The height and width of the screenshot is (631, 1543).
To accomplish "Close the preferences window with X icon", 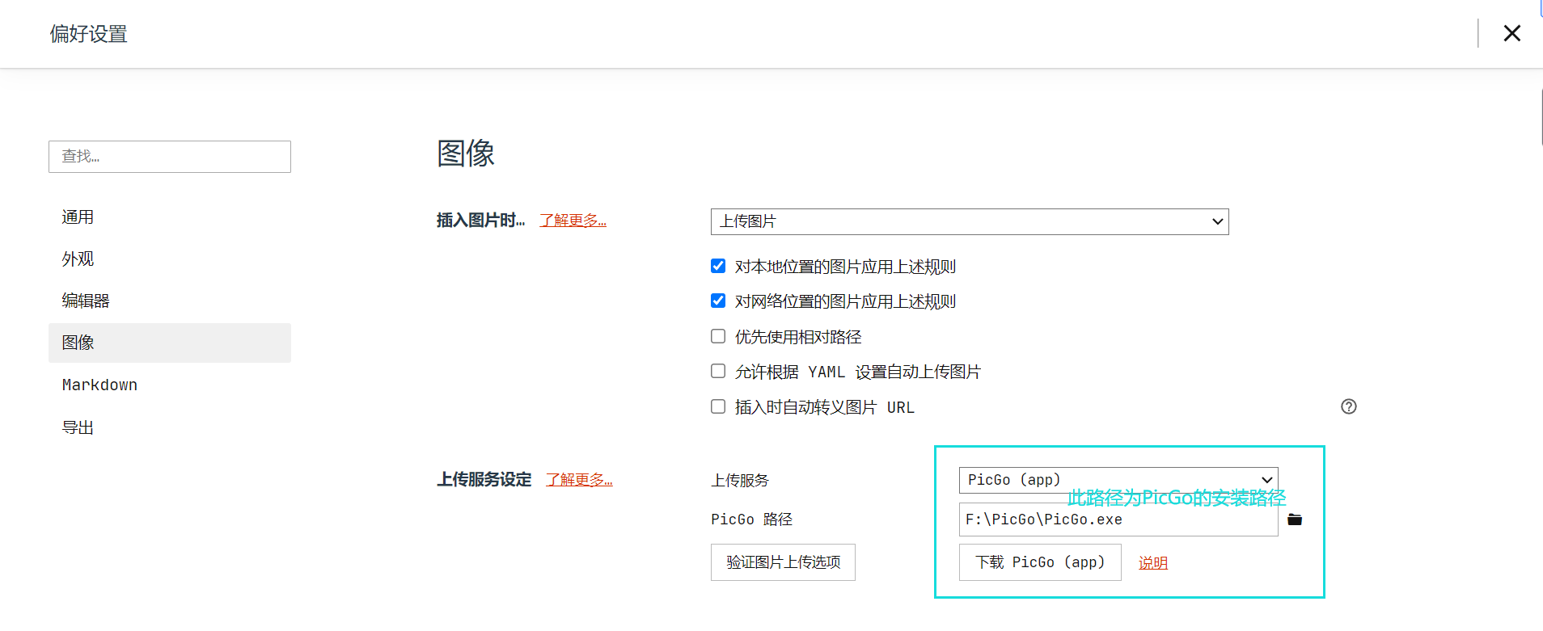I will (x=1511, y=33).
